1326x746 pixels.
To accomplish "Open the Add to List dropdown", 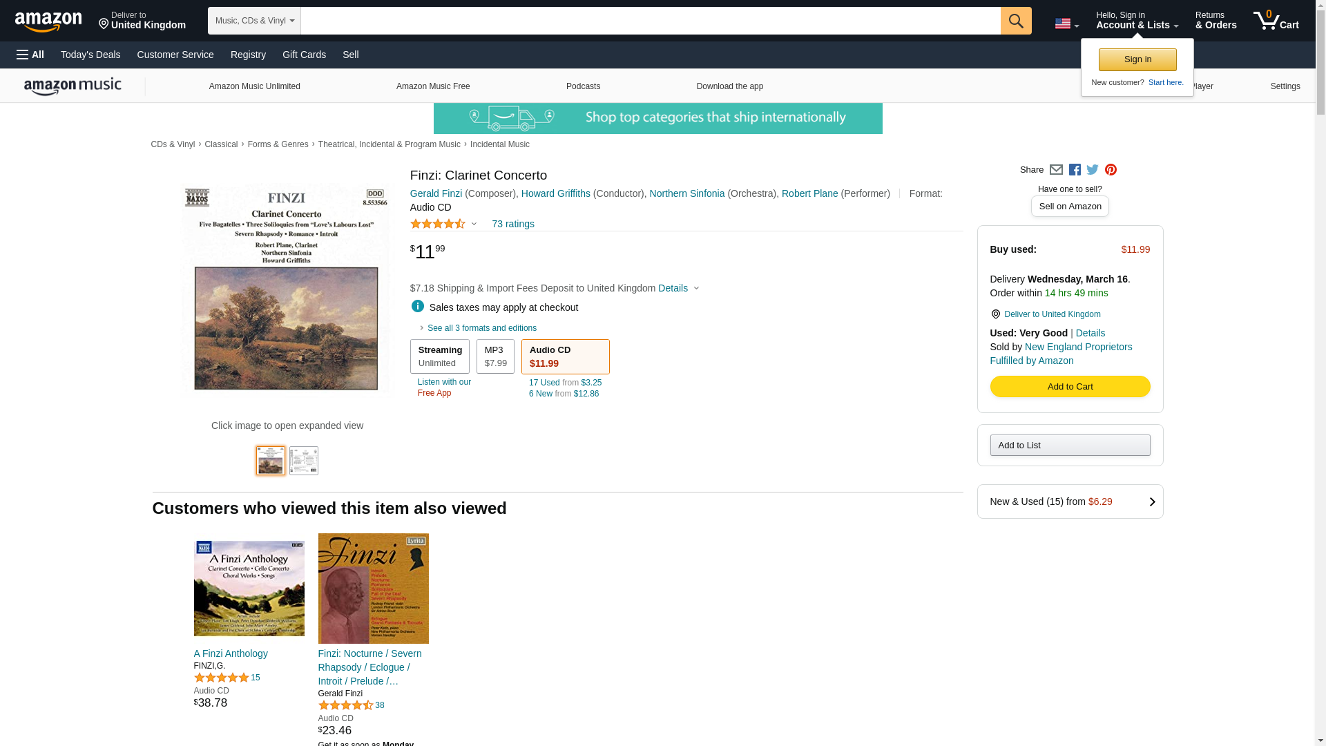I will (x=1069, y=446).
